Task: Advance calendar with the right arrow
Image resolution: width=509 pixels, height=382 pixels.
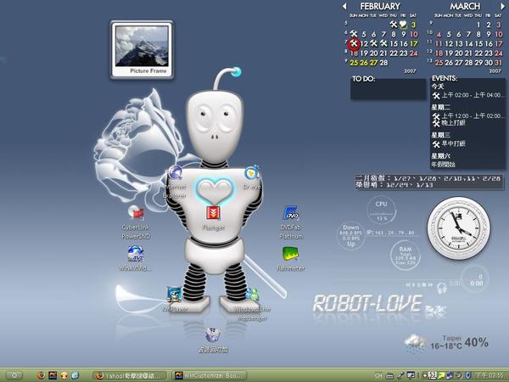Action: point(502,6)
